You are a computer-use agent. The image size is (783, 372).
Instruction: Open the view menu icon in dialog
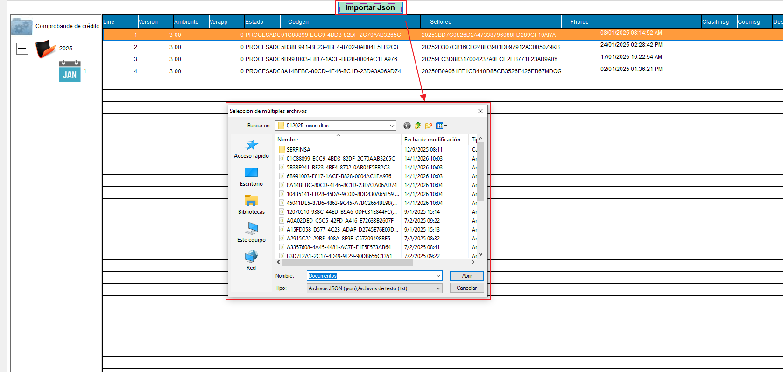(x=441, y=126)
